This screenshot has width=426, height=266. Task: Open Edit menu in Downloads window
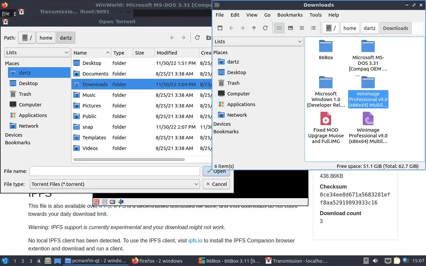[x=235, y=15]
